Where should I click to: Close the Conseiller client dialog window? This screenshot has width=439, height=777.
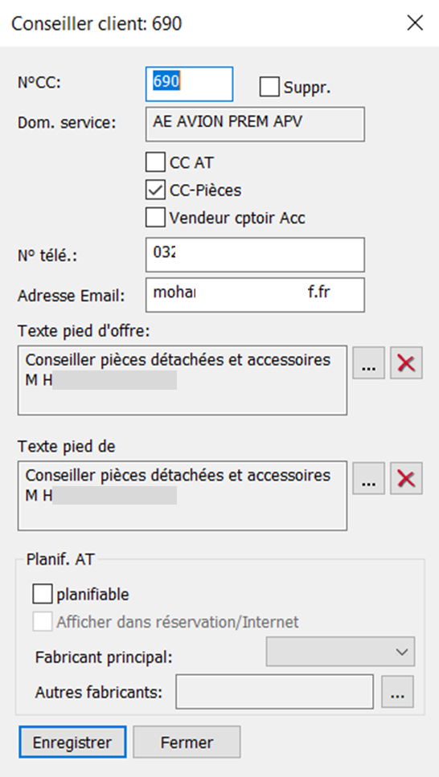tap(415, 22)
